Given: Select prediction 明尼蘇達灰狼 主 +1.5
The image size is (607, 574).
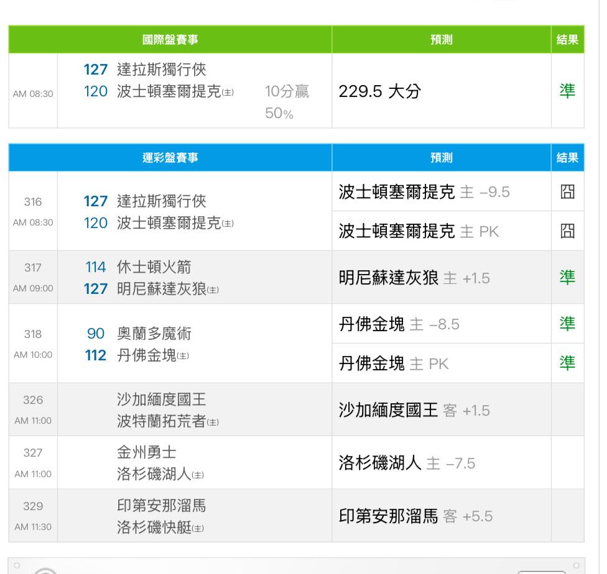Looking at the screenshot, I should (x=414, y=278).
